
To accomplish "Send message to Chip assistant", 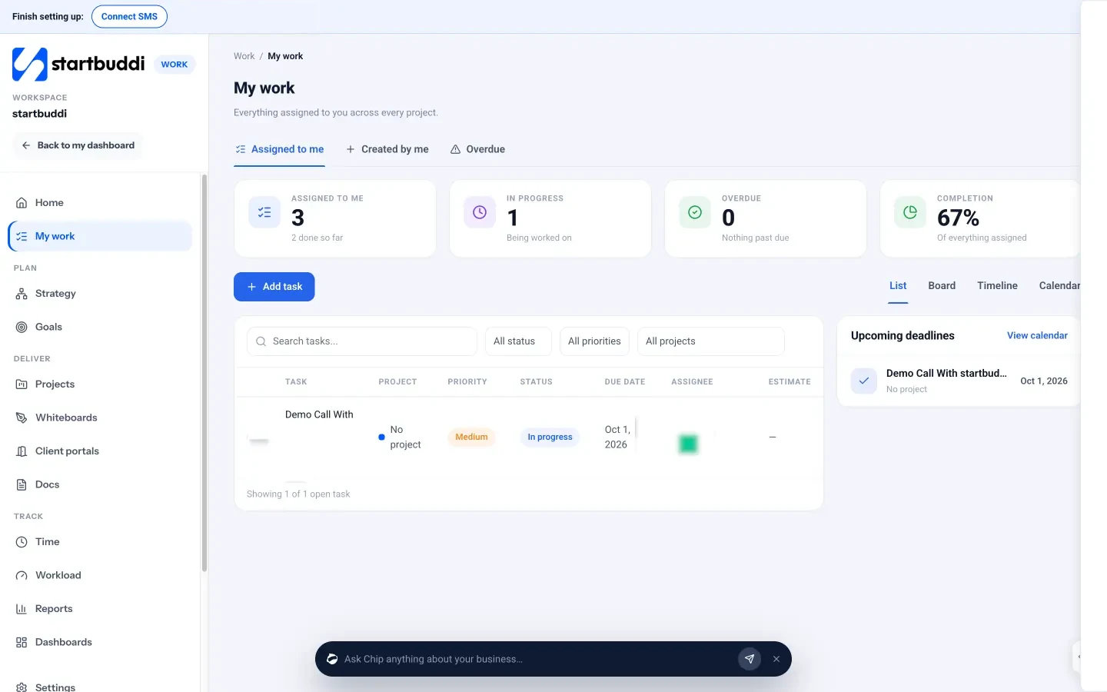I will (x=750, y=659).
